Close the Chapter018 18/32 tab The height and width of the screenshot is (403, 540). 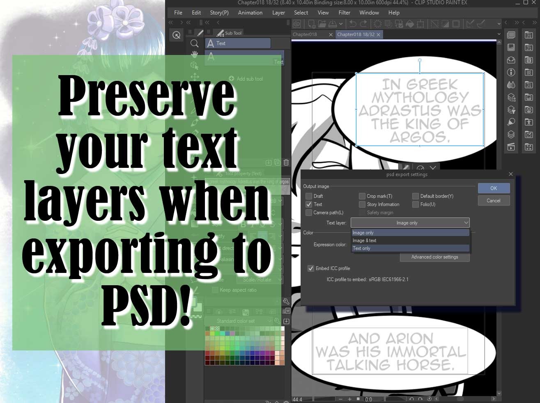coord(378,34)
